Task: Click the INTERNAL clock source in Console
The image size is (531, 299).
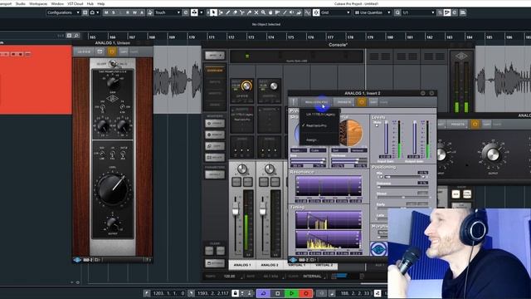Action: [312, 276]
